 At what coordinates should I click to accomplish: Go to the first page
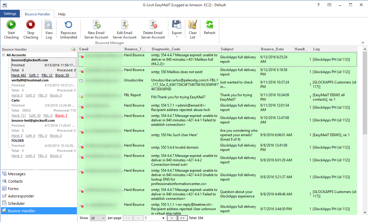click(128, 218)
